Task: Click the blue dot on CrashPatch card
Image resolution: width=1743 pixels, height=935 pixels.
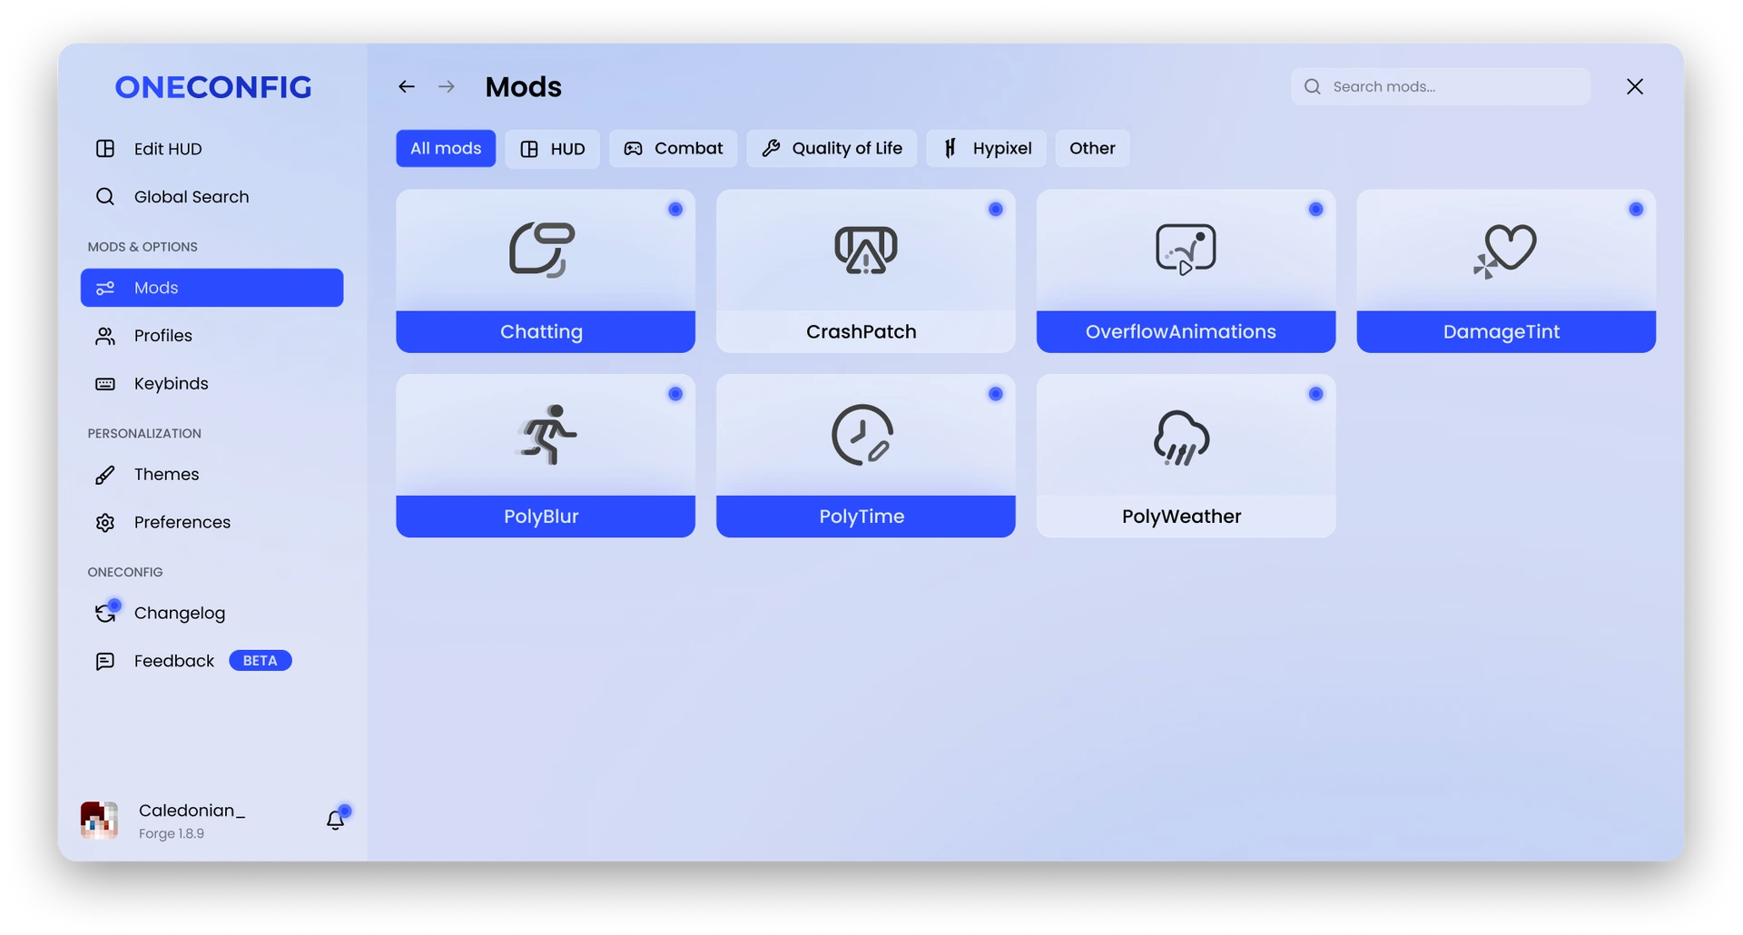Action: (996, 210)
